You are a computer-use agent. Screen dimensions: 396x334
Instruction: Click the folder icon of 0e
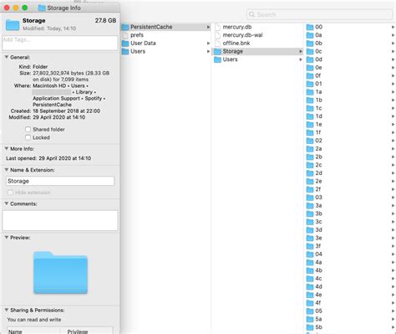(x=310, y=68)
